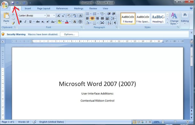
Task: Apply numbered list
Action: [x=95, y=14]
